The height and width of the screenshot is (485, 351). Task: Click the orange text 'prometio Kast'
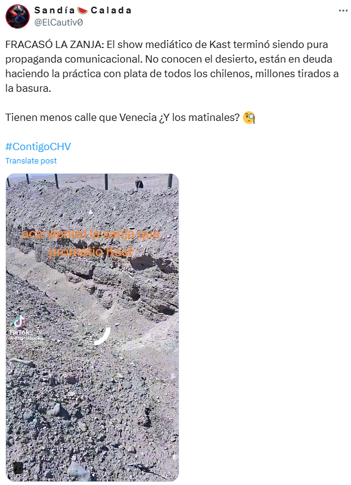click(91, 252)
